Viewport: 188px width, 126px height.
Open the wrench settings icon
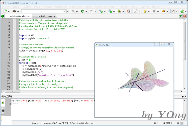coord(136,11)
